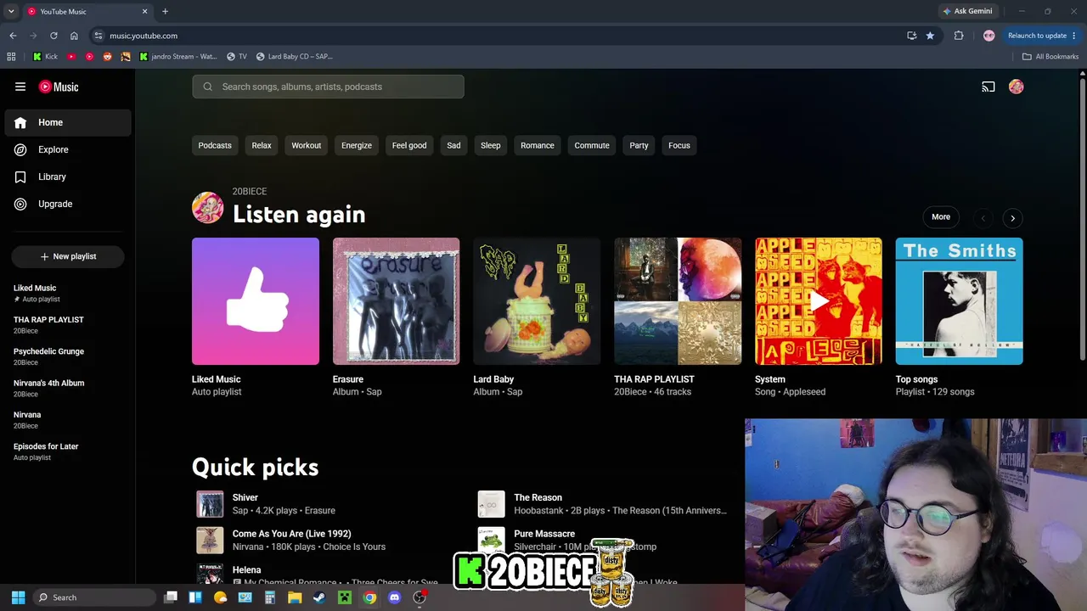Open the Library section
Image resolution: width=1087 pixels, height=611 pixels.
pyautogui.click(x=68, y=177)
